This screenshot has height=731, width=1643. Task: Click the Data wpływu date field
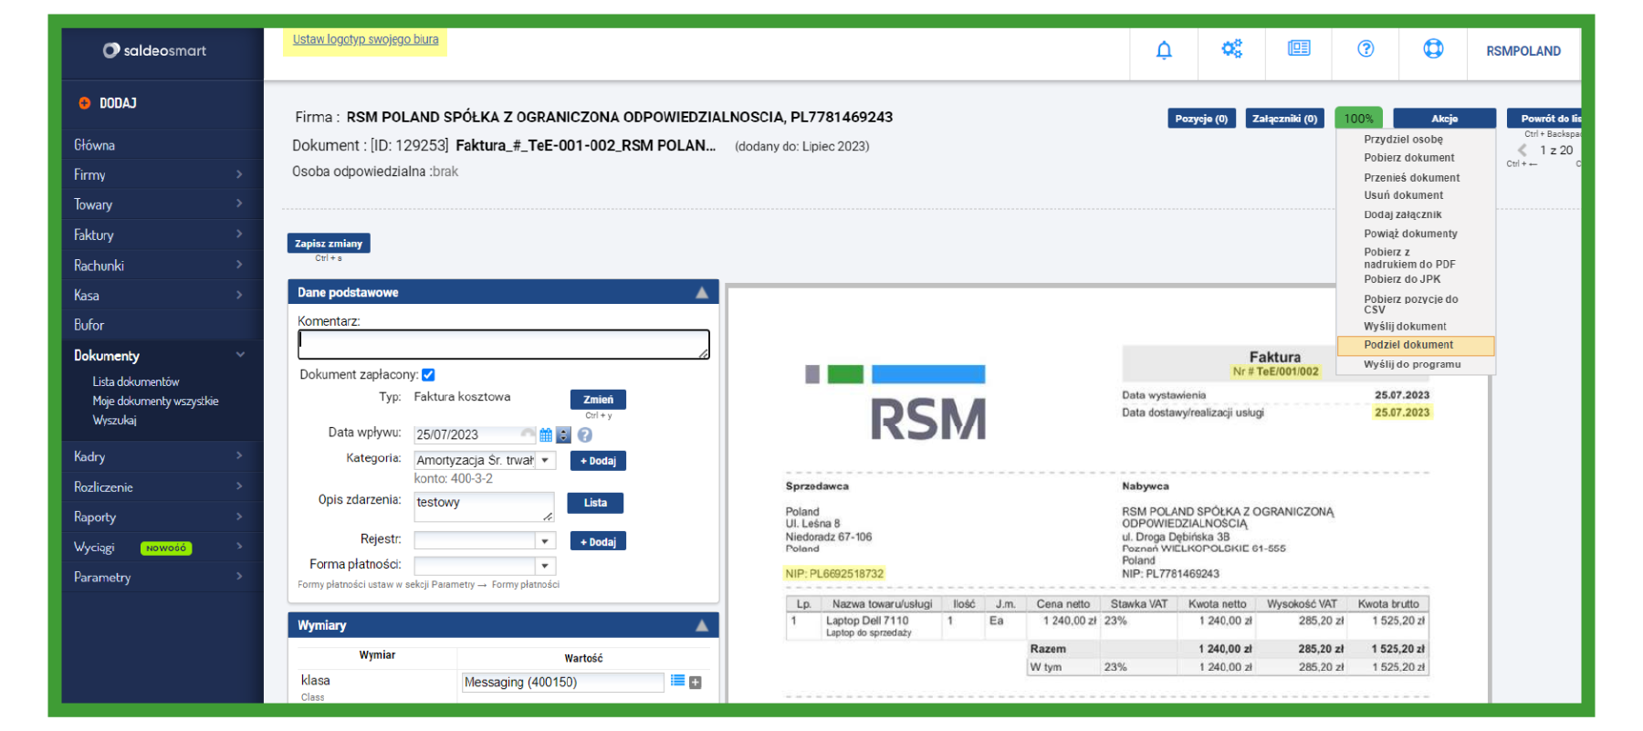click(475, 435)
